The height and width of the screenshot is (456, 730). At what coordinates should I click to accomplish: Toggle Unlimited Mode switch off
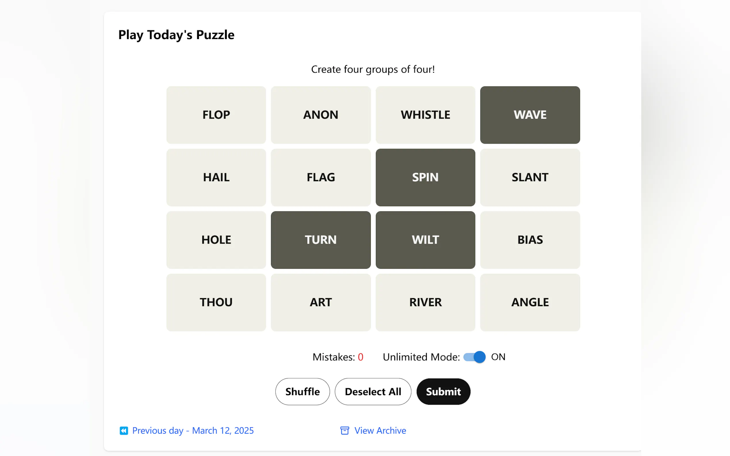coord(474,357)
